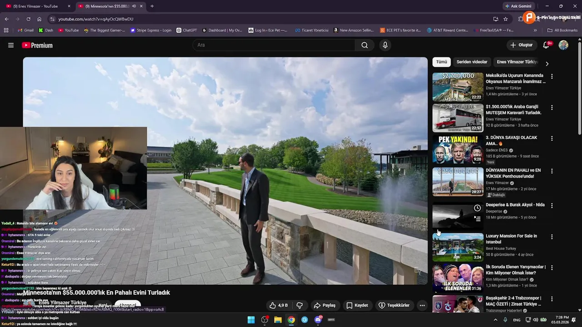Image resolution: width=582 pixels, height=327 pixels.
Task: Select the Enes Yılmazer Türkiye chip
Action: 517,62
